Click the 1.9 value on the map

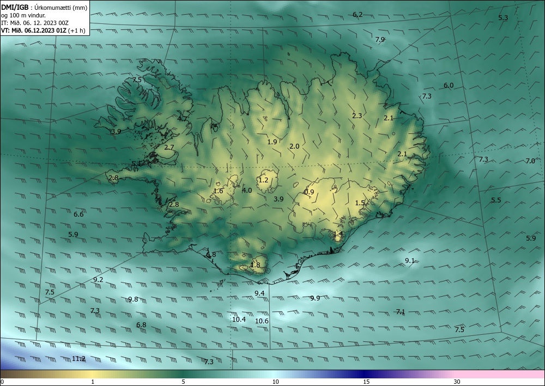tap(272, 142)
